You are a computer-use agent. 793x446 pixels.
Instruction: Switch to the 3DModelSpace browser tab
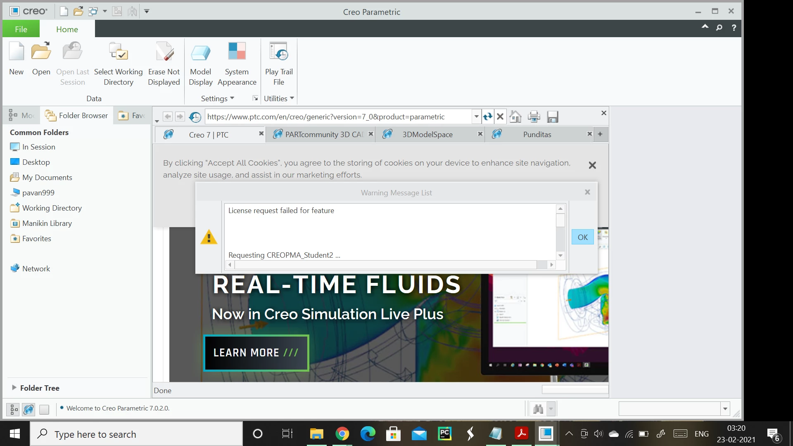click(x=427, y=135)
